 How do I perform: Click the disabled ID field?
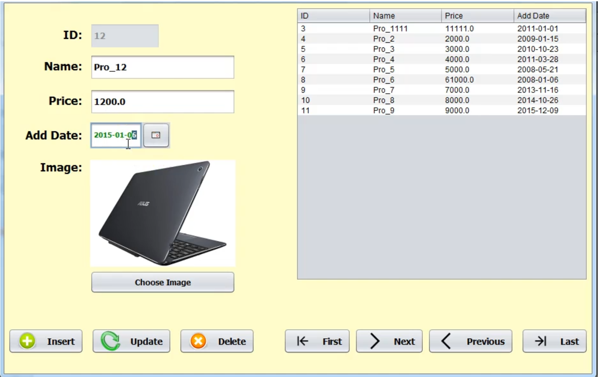(x=125, y=36)
